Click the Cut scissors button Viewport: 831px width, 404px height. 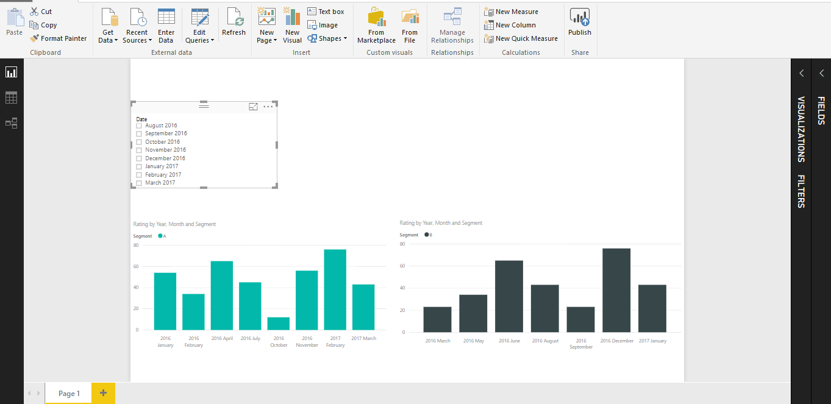point(41,12)
